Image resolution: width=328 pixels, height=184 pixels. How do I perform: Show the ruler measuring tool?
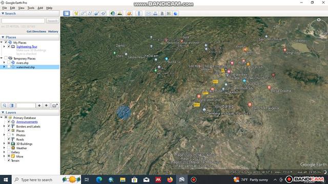(x=139, y=14)
